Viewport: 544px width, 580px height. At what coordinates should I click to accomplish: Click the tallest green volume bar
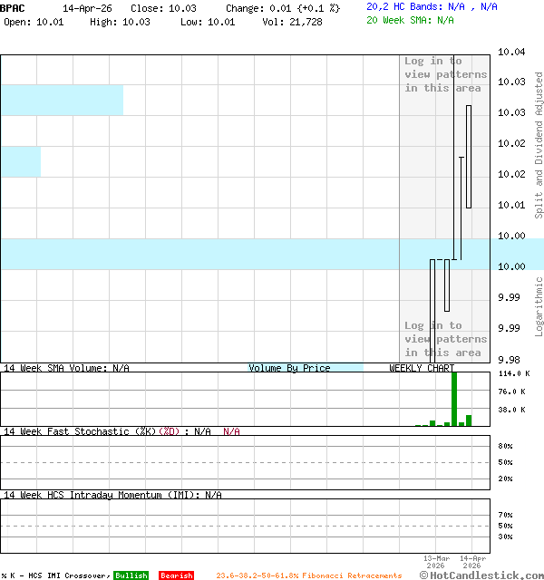[454, 399]
